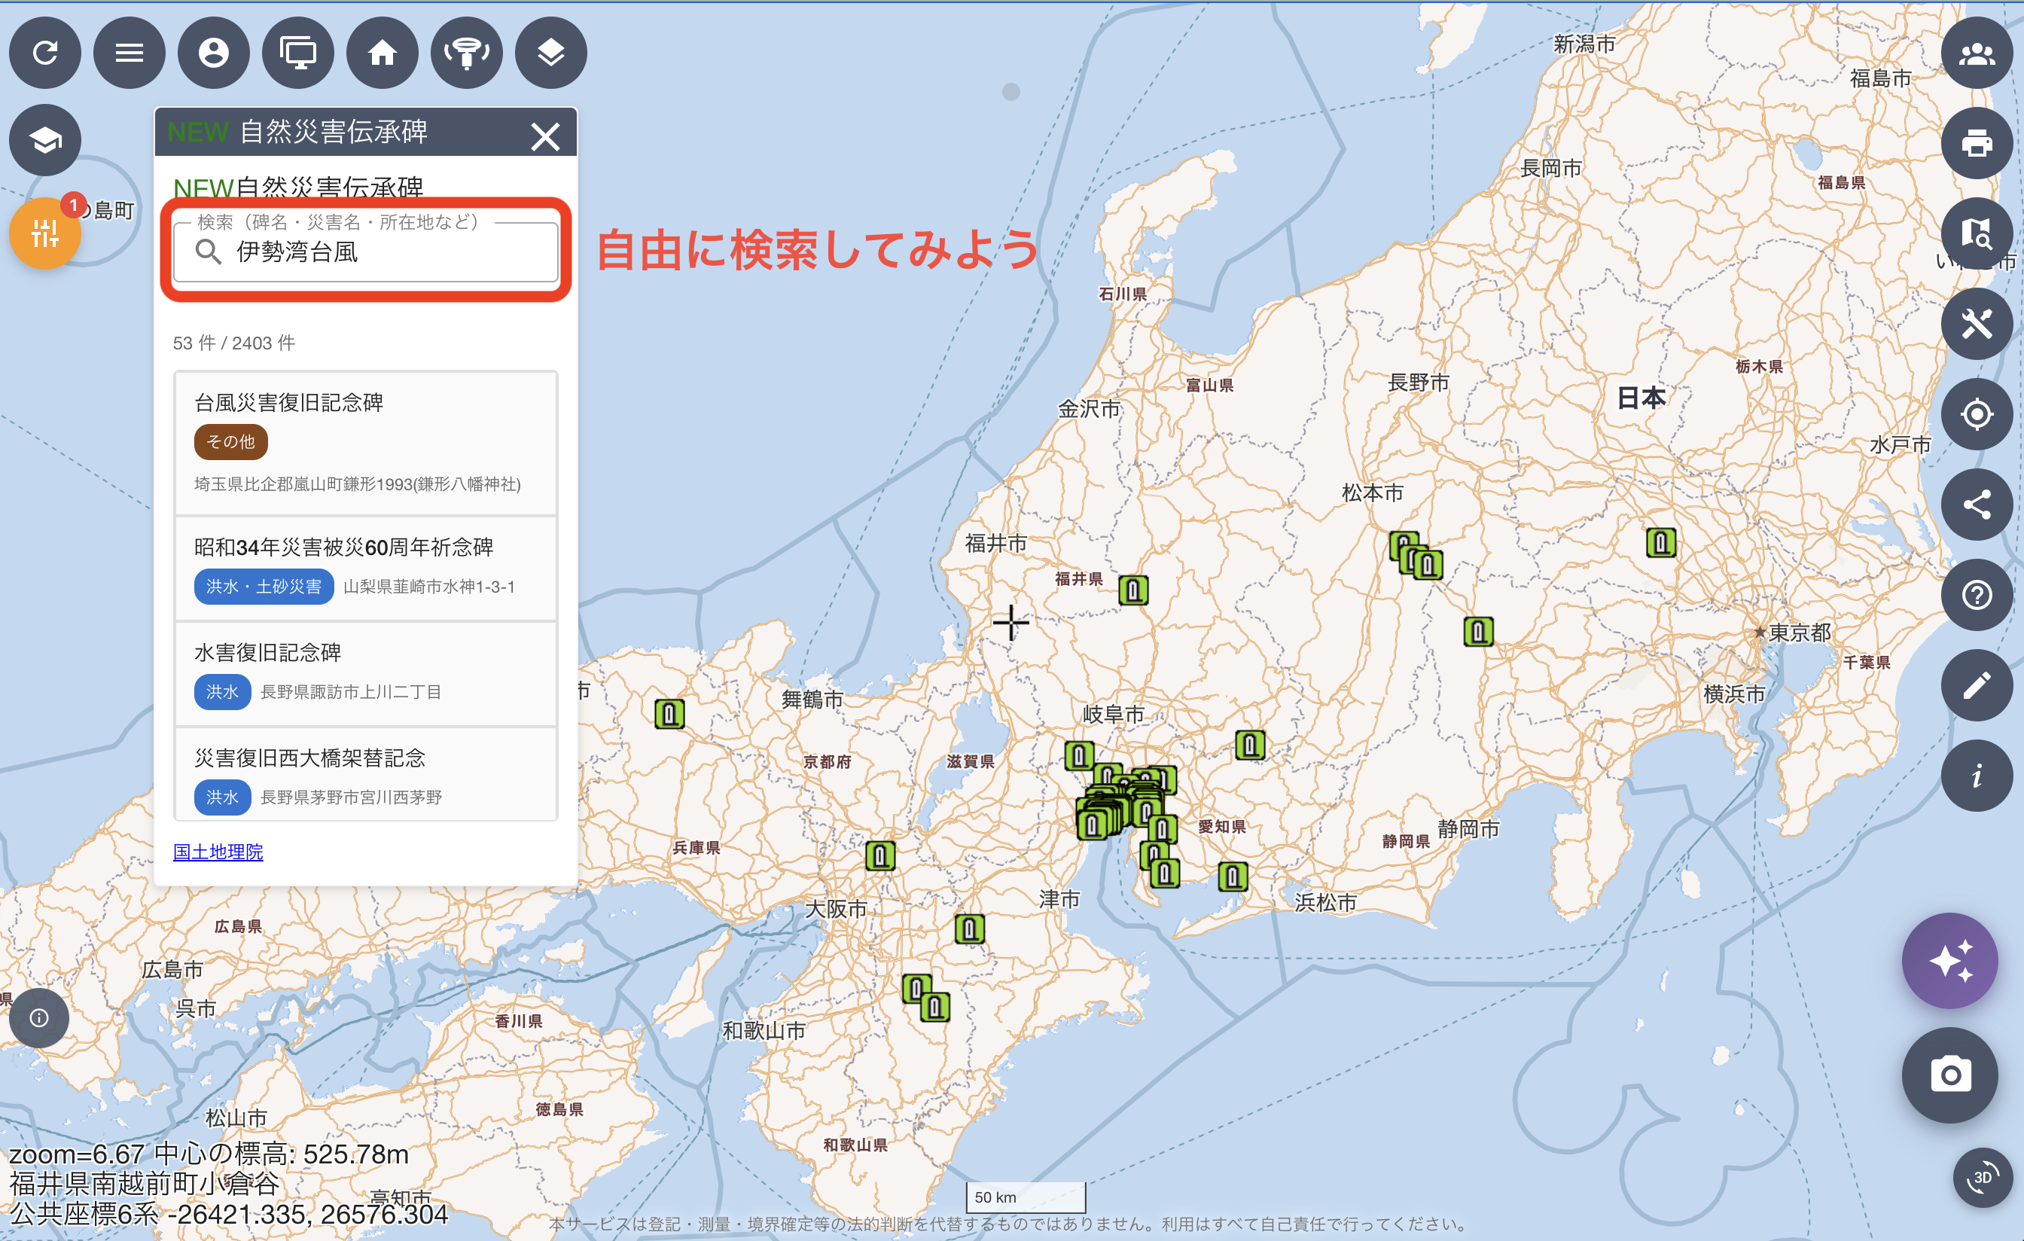
Task: Open the main hamburger menu
Action: click(x=129, y=53)
